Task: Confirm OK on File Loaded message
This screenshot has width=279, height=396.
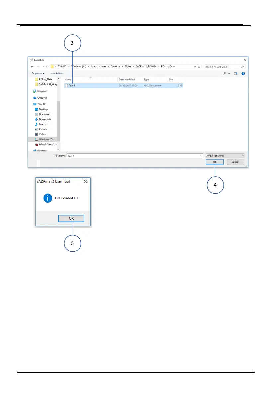Action: point(71,218)
